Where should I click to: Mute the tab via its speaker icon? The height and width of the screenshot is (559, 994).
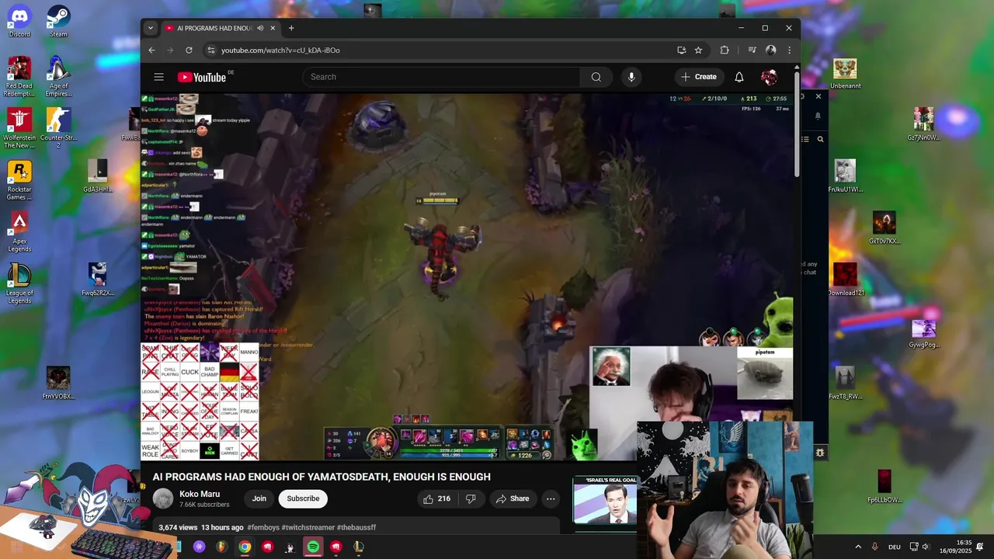260,28
